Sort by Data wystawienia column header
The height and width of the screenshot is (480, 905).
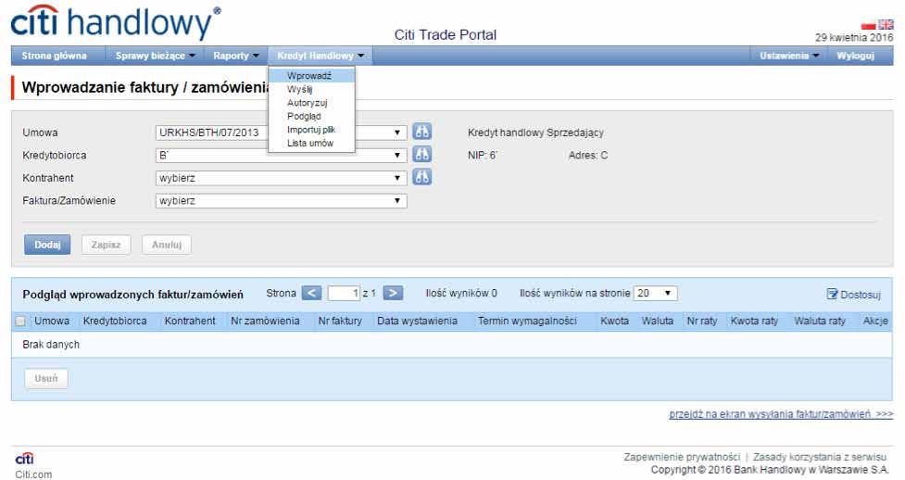pos(417,322)
